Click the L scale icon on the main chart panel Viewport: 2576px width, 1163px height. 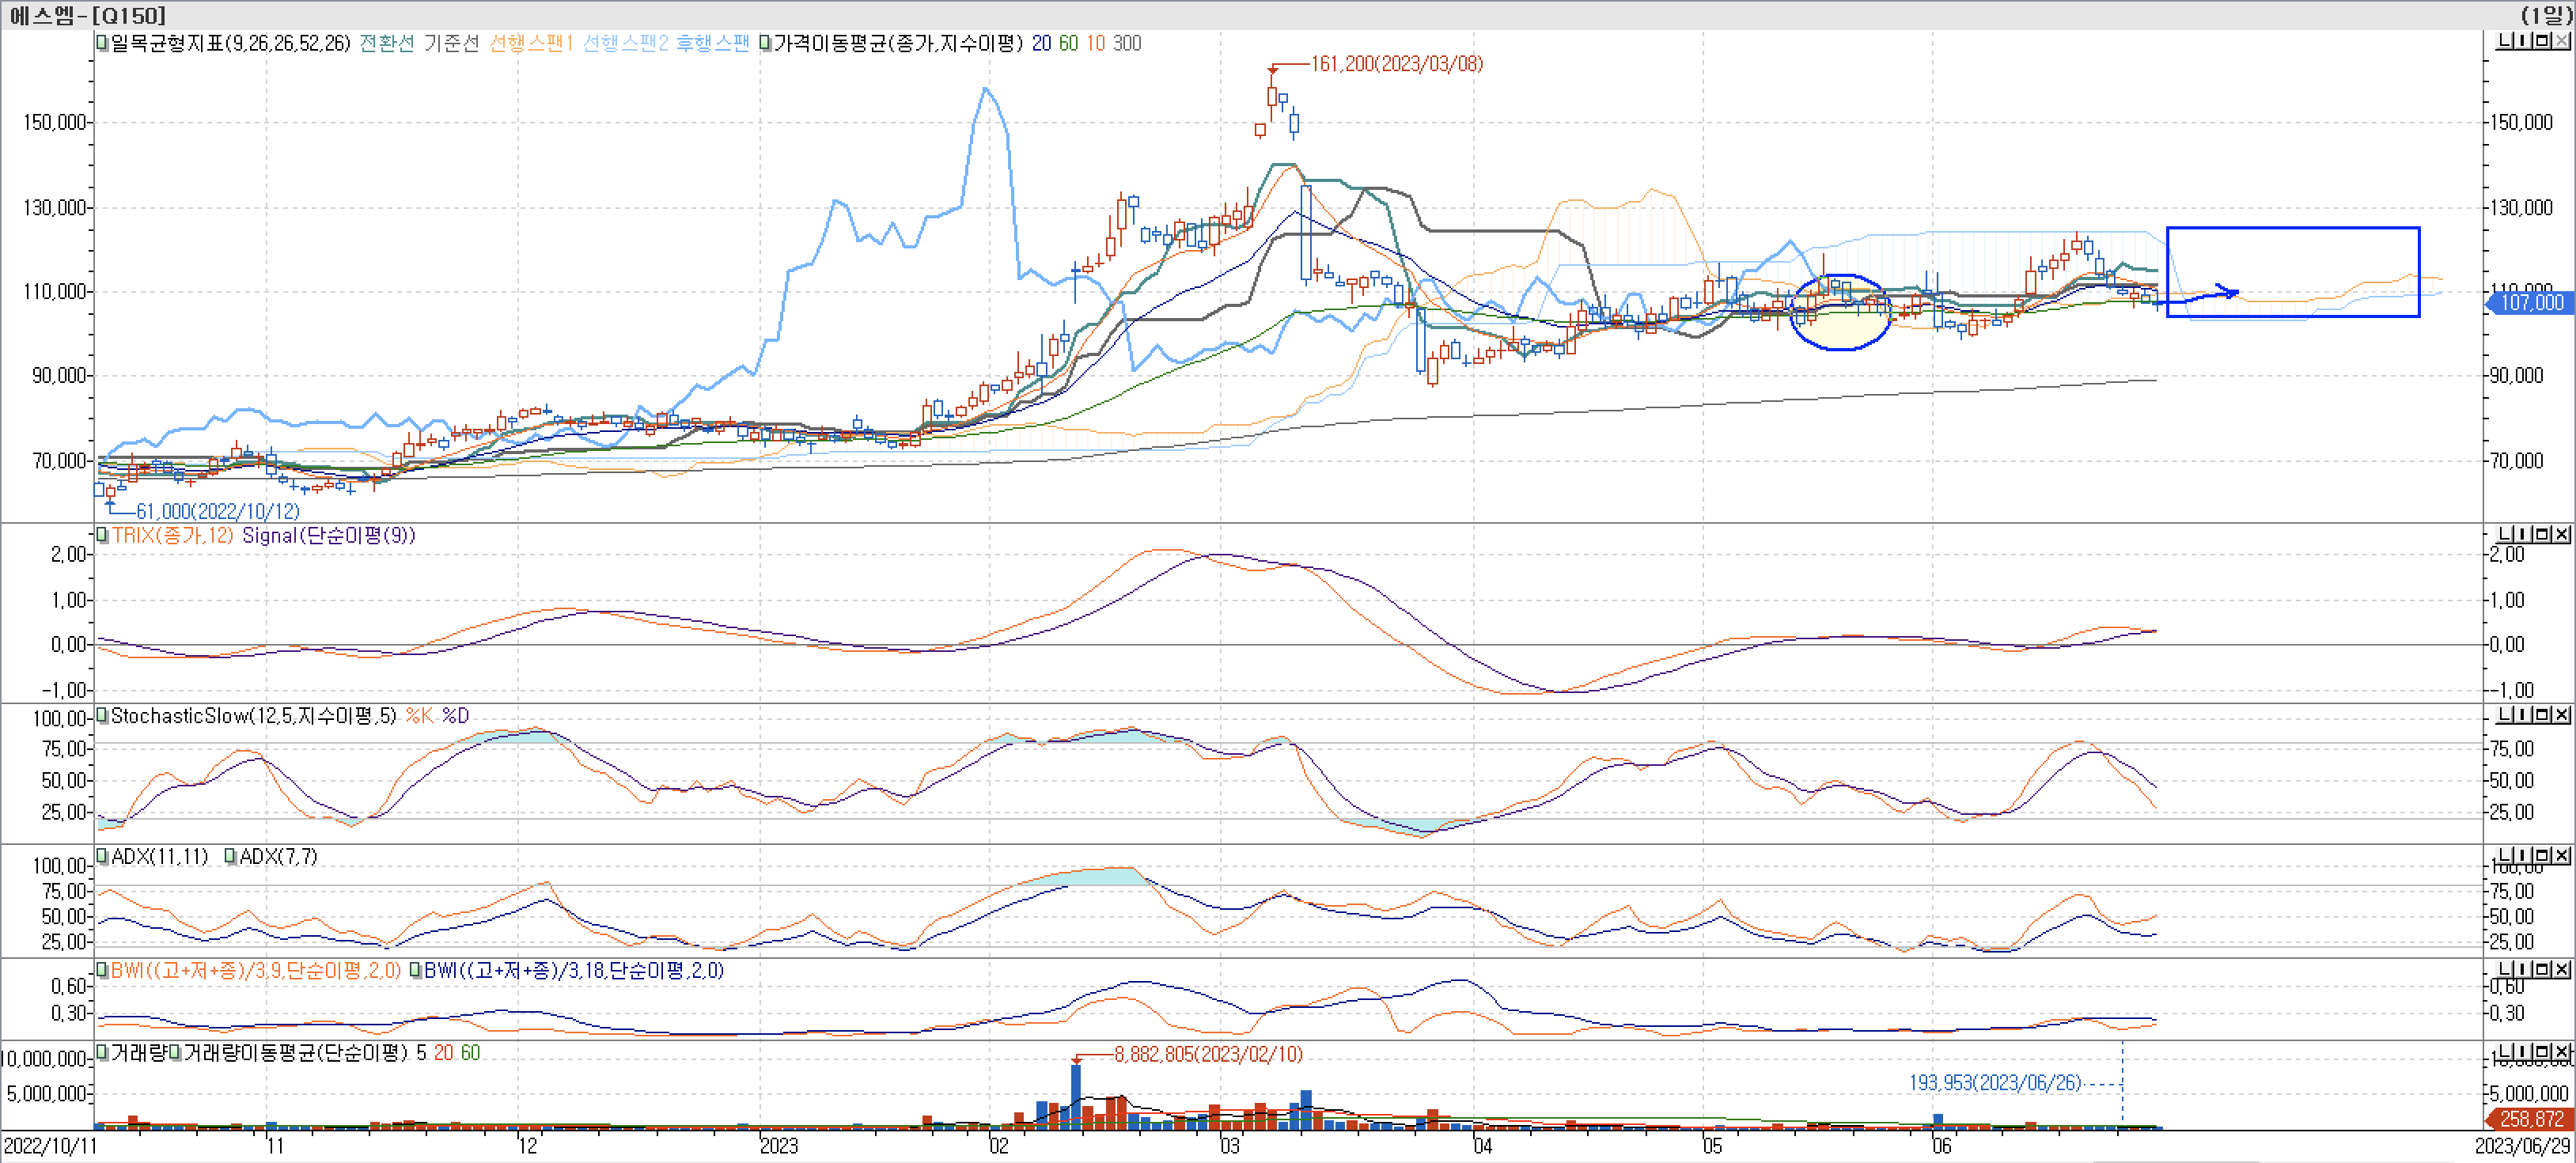pyautogui.click(x=2505, y=42)
